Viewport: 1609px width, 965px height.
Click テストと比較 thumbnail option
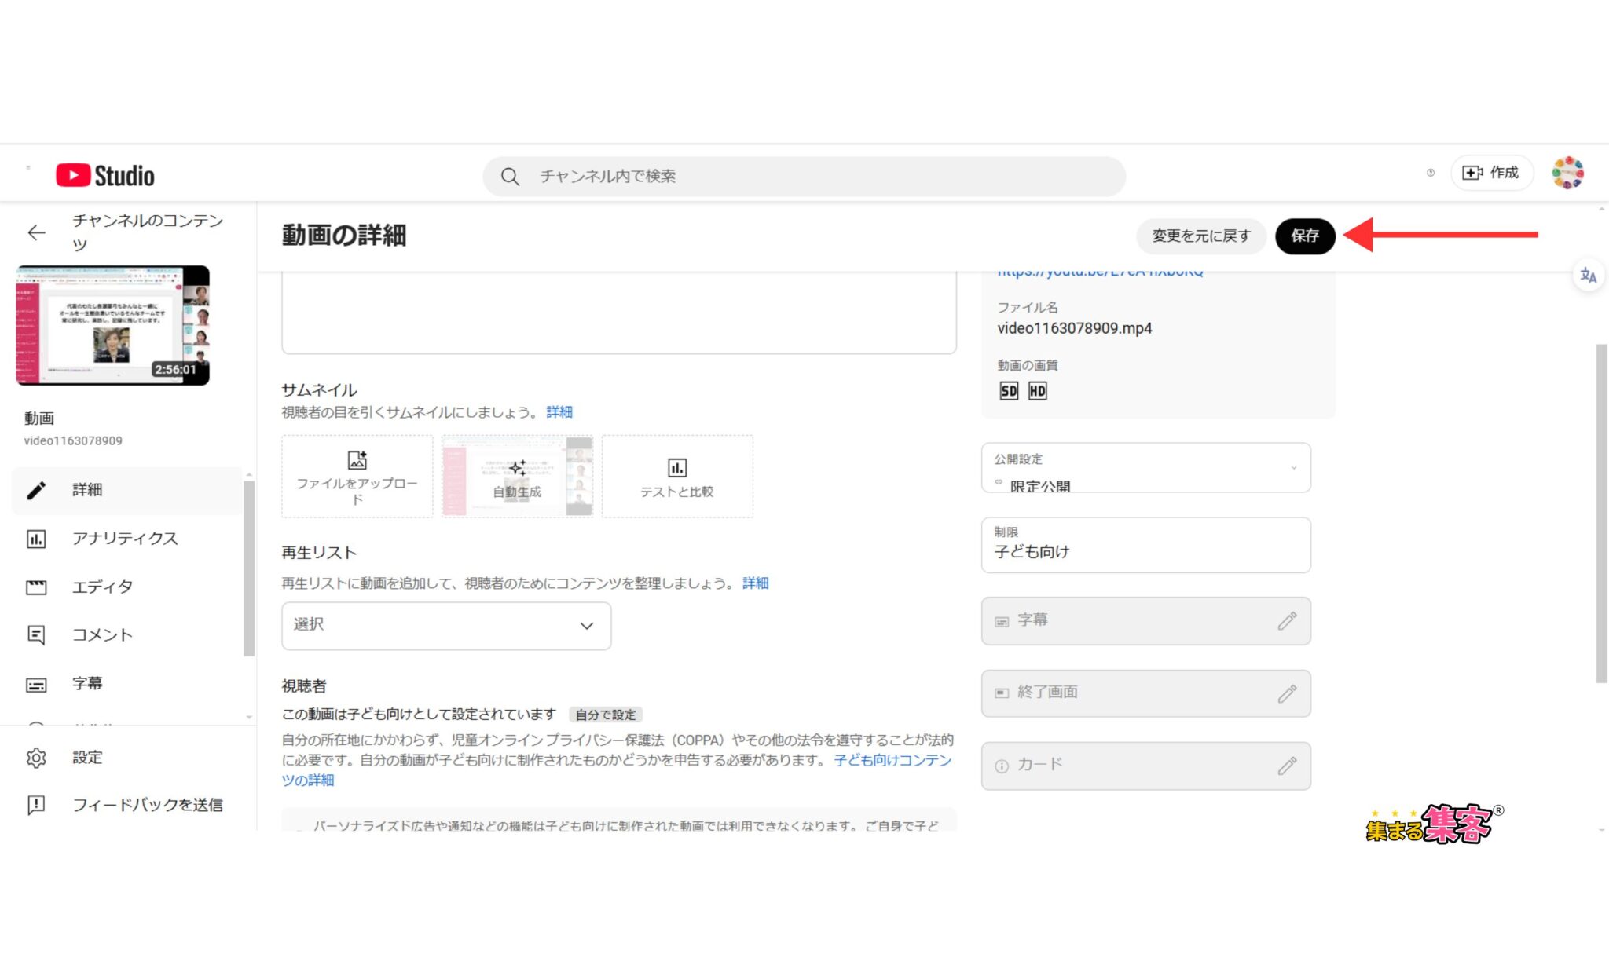point(677,476)
